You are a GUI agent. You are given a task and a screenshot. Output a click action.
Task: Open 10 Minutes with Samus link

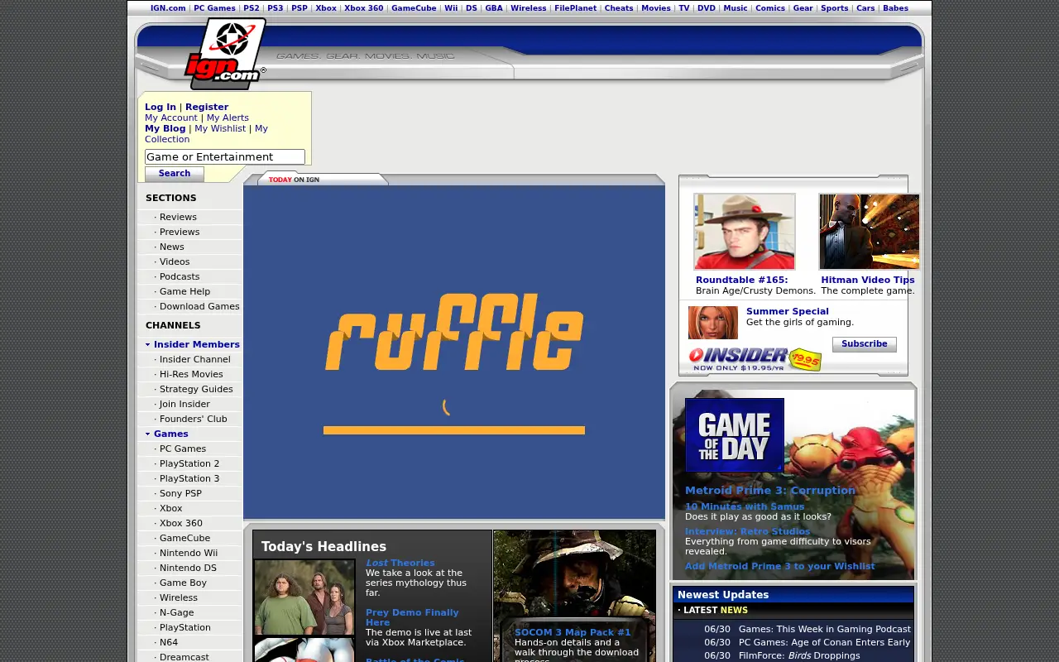[x=745, y=506]
